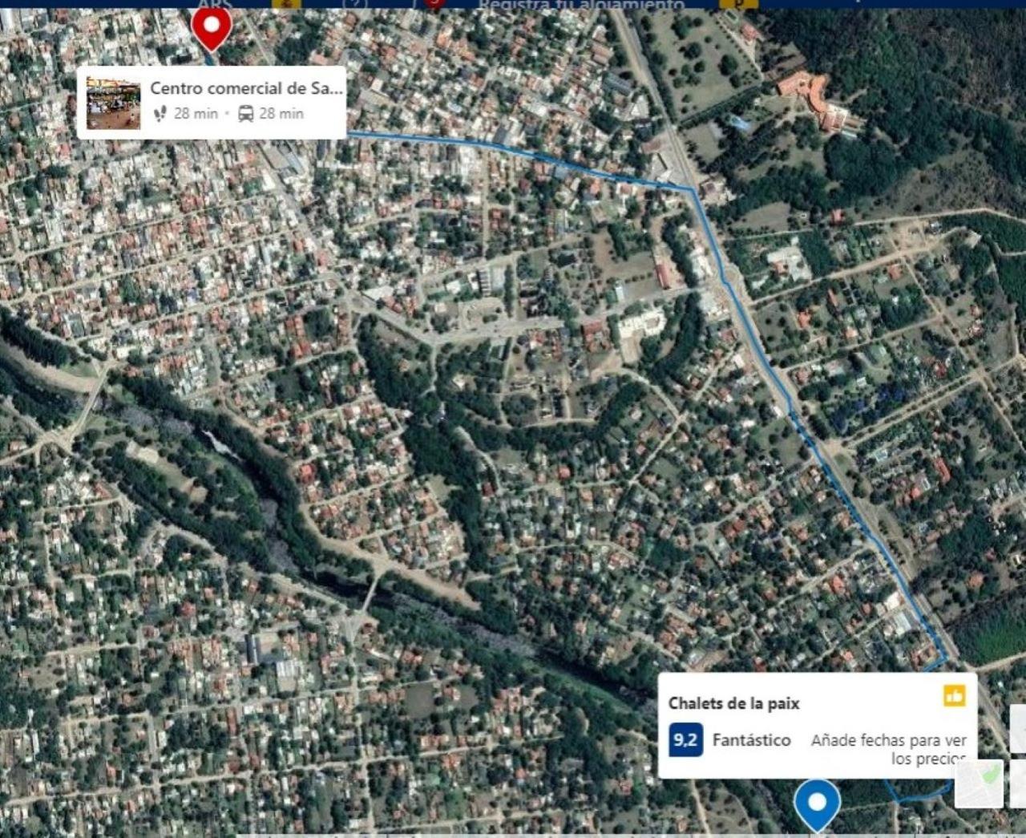Click the lower white map control at right edge

click(1018, 783)
